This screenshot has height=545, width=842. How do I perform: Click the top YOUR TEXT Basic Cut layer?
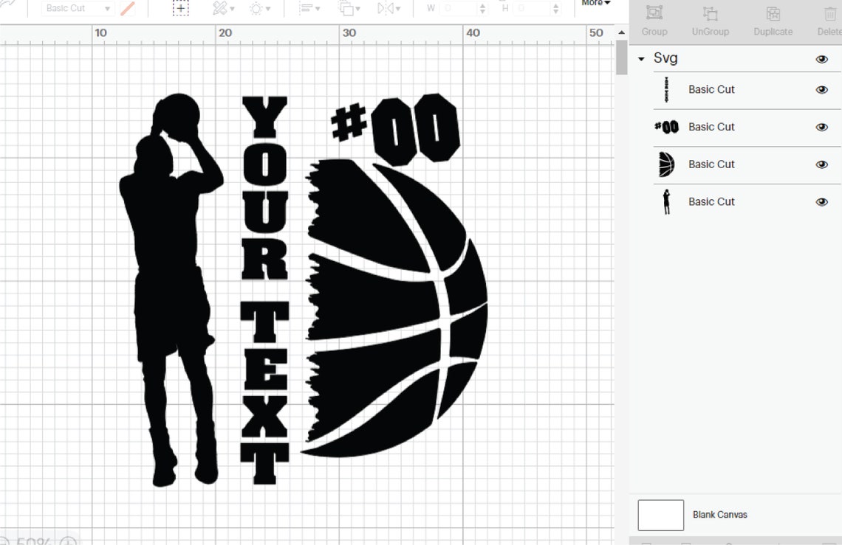[x=711, y=89]
